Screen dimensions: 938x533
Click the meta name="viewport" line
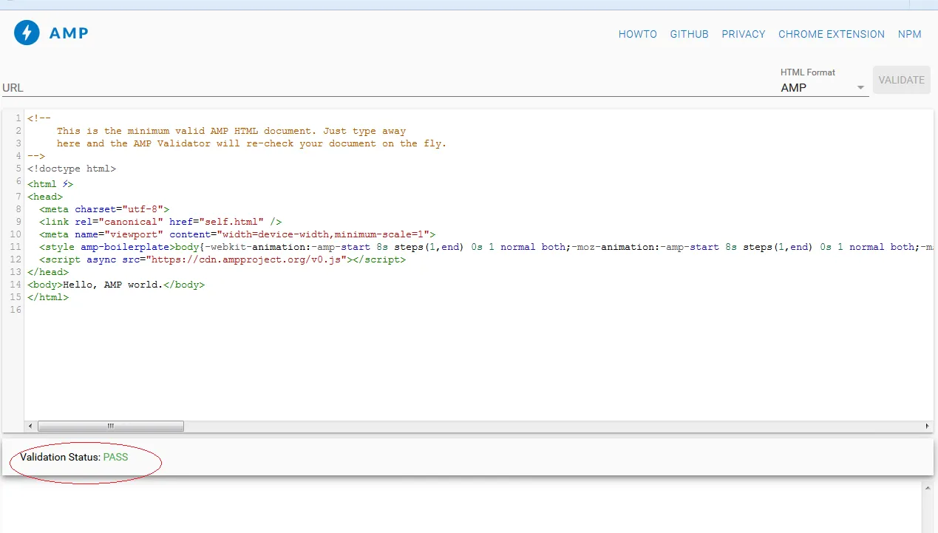click(x=237, y=234)
